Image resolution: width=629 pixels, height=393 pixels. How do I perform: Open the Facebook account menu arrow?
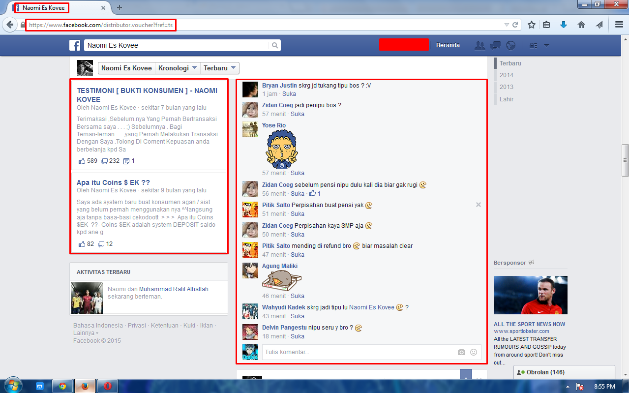(546, 45)
